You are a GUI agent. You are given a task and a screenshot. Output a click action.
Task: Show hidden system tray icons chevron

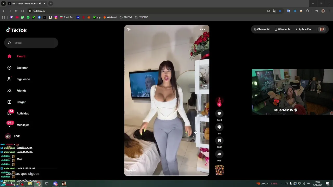pyautogui.click(x=283, y=184)
